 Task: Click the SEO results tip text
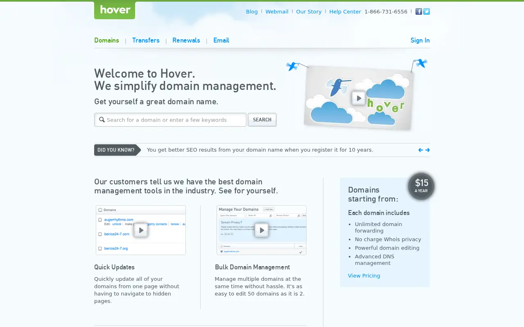[x=260, y=150]
